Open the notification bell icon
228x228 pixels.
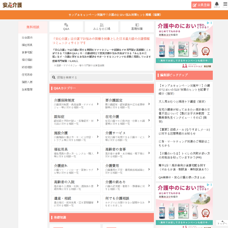pyautogui.click(x=217, y=4)
